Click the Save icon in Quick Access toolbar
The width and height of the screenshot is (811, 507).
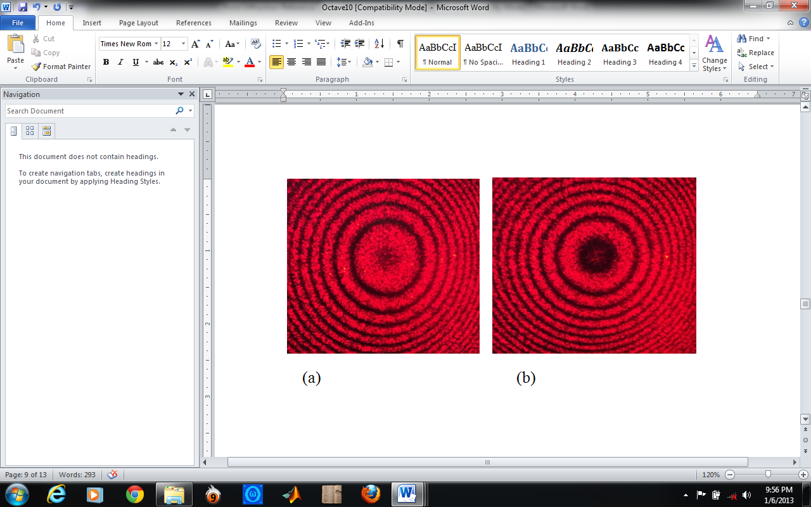[x=23, y=7]
